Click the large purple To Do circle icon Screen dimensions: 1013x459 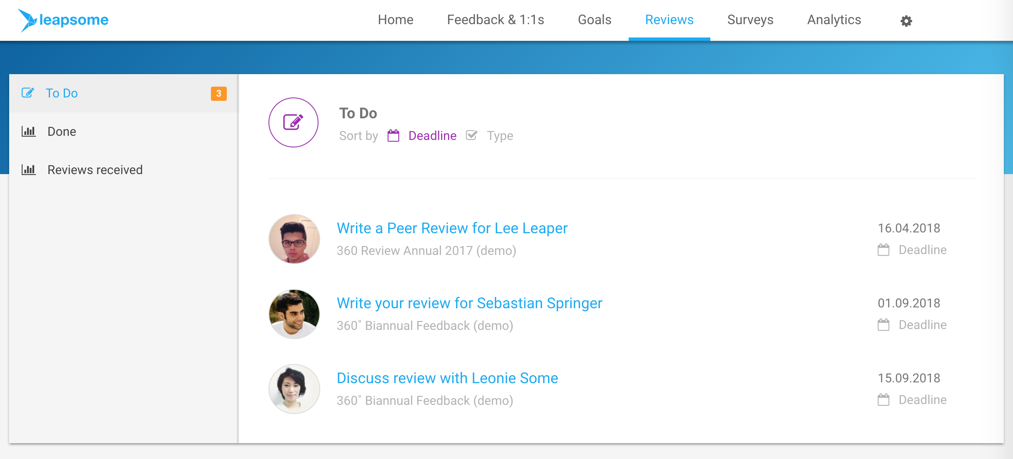coord(293,122)
